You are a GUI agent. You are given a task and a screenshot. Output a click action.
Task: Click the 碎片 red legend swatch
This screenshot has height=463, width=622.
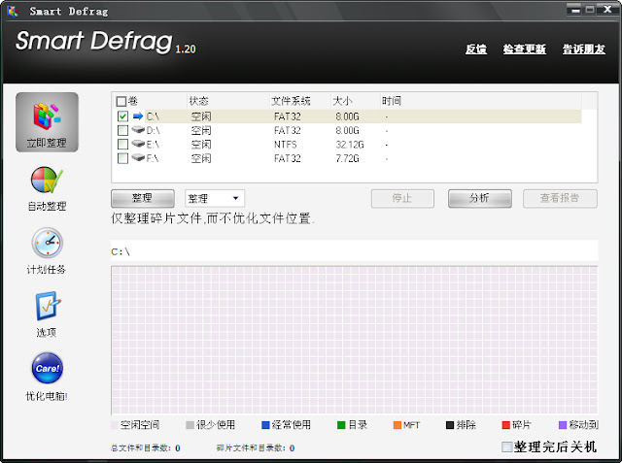coord(505,425)
